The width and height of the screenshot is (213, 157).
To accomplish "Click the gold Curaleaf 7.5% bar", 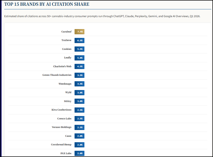I will [x=79, y=32].
